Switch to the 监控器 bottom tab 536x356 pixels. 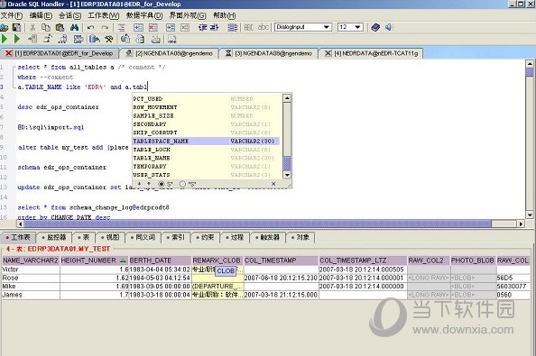54,237
